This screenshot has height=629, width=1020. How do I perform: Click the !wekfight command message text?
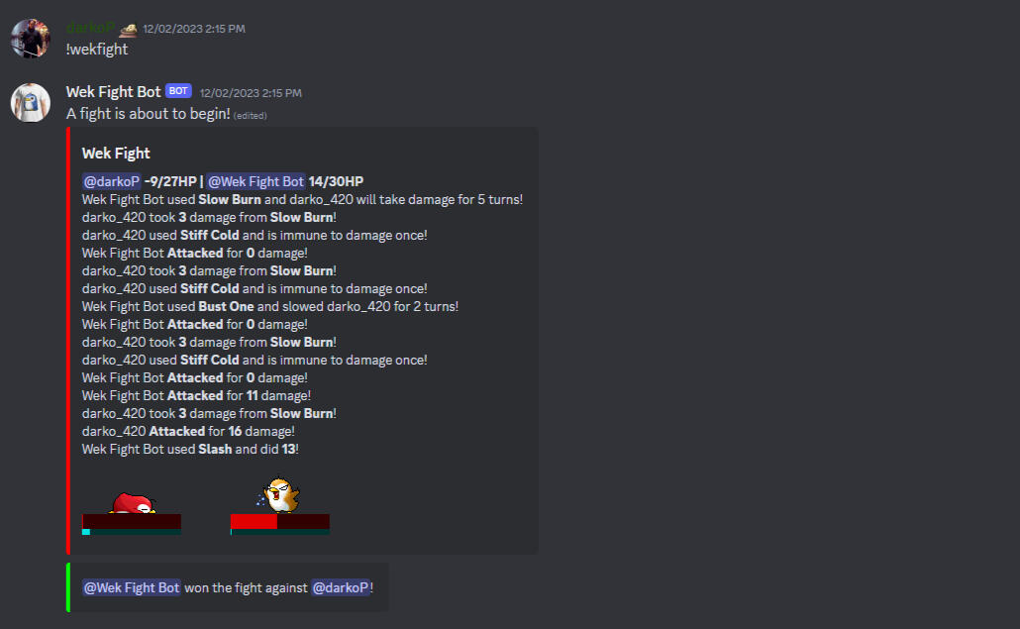(97, 50)
